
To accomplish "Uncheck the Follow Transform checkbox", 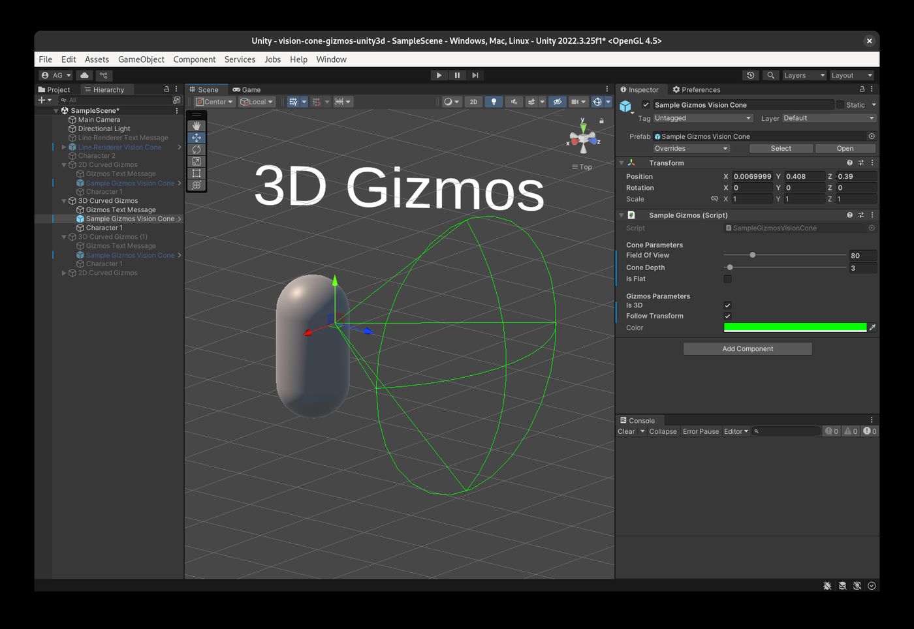I will pos(727,316).
